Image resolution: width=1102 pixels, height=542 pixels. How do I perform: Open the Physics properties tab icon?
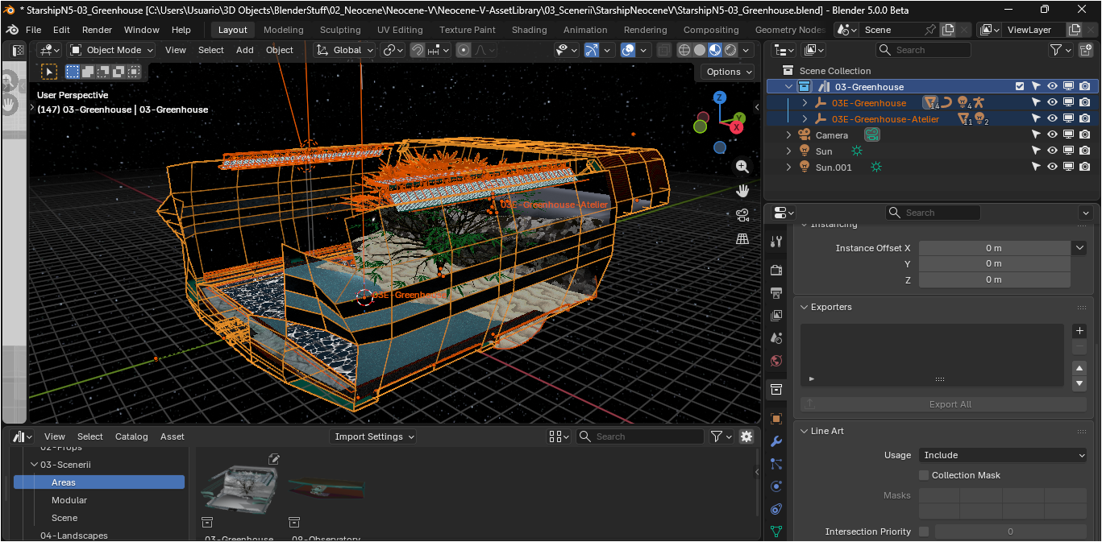(x=776, y=486)
